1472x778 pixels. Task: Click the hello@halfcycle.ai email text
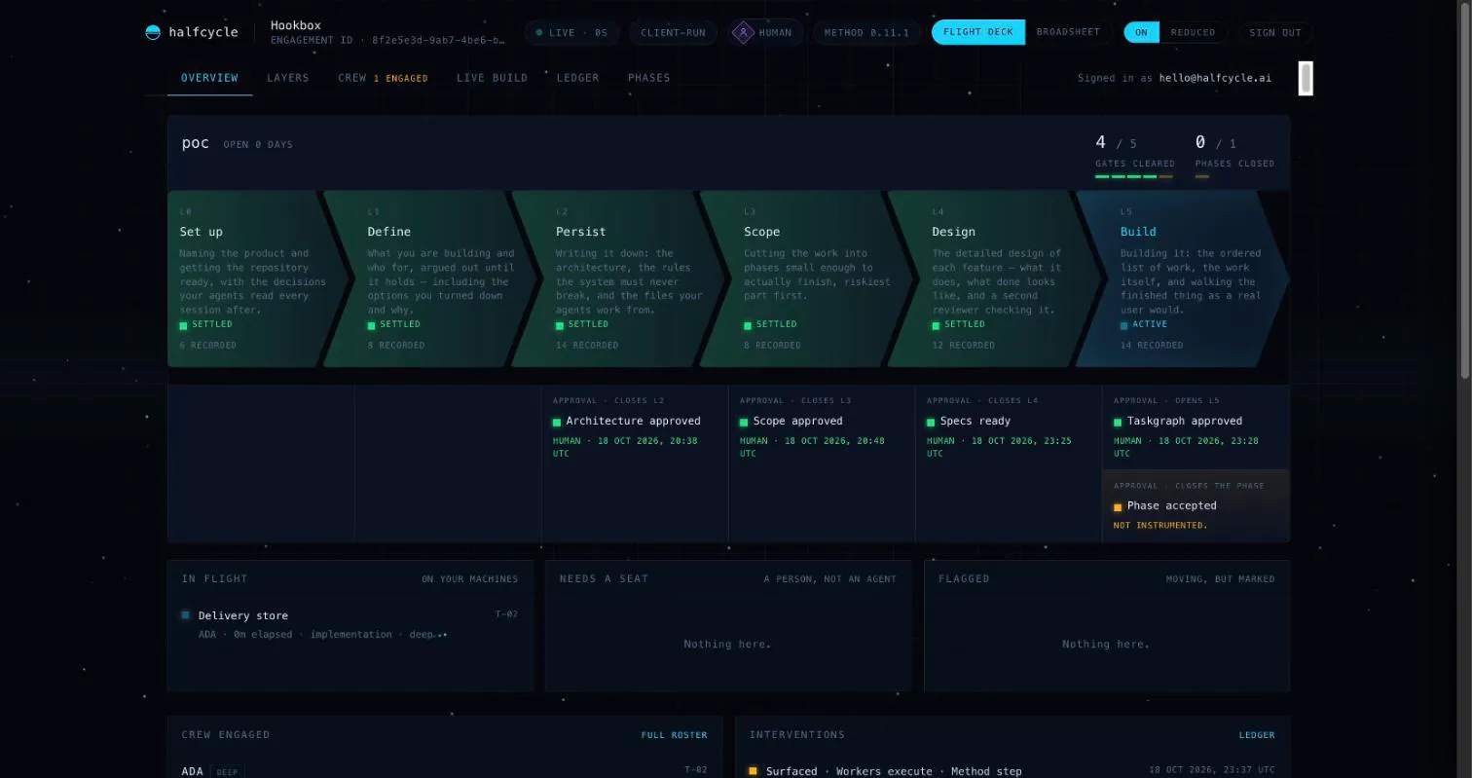1215,78
